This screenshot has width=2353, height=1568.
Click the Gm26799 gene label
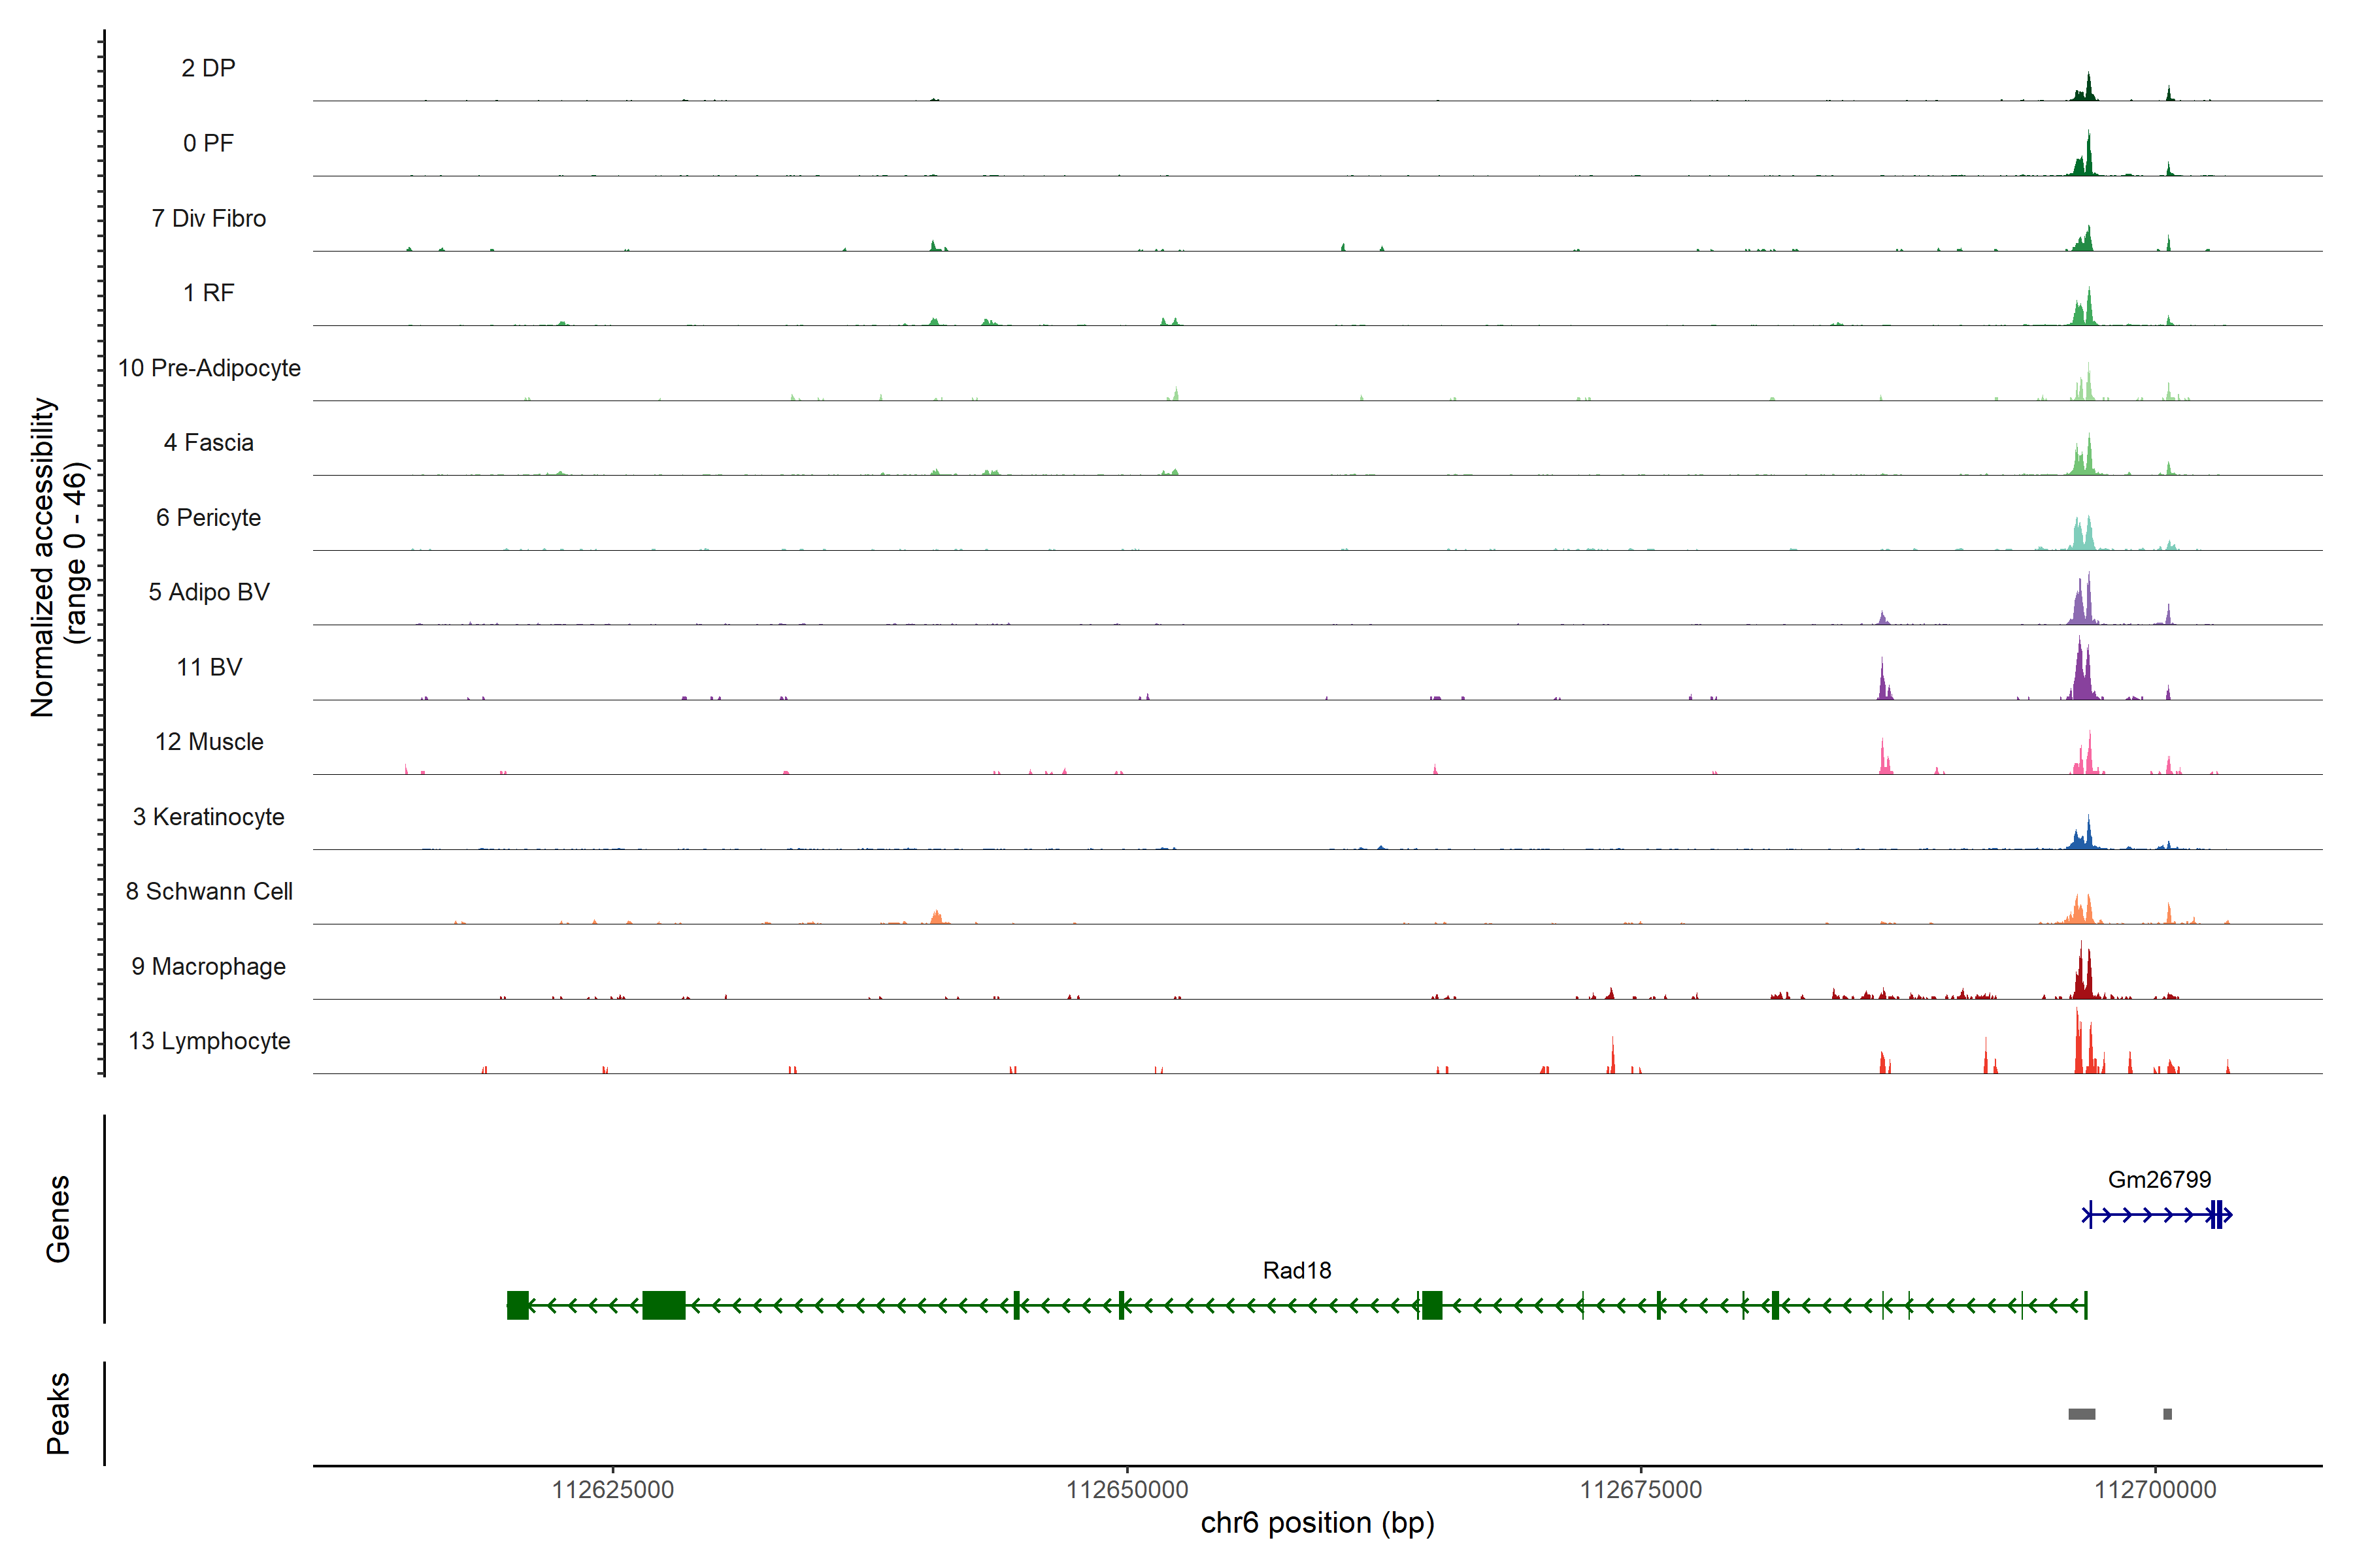[x=2159, y=1179]
